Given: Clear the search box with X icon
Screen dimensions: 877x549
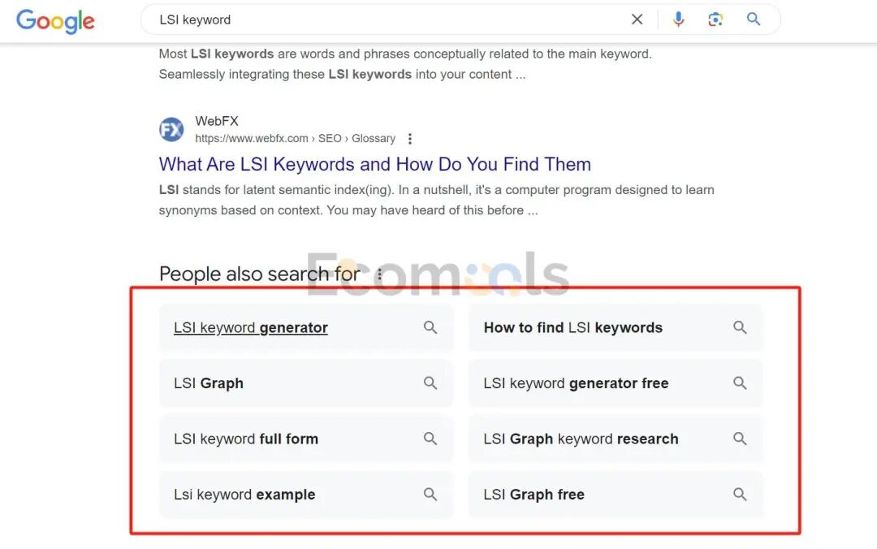Looking at the screenshot, I should point(637,19).
